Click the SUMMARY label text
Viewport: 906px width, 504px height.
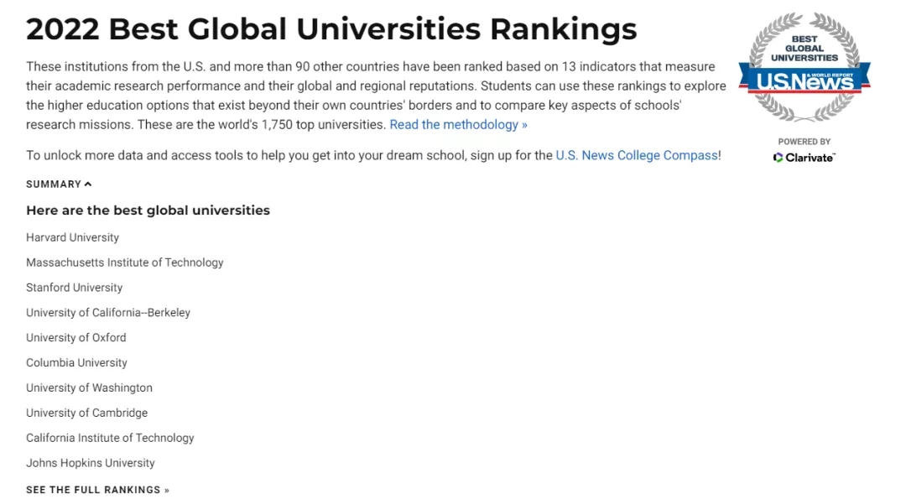coord(54,184)
